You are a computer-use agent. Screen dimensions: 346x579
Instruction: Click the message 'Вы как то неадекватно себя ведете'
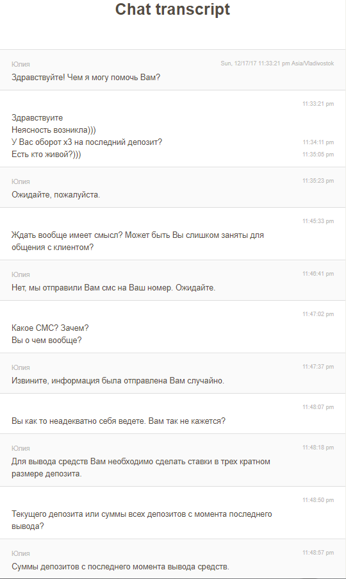tap(119, 421)
